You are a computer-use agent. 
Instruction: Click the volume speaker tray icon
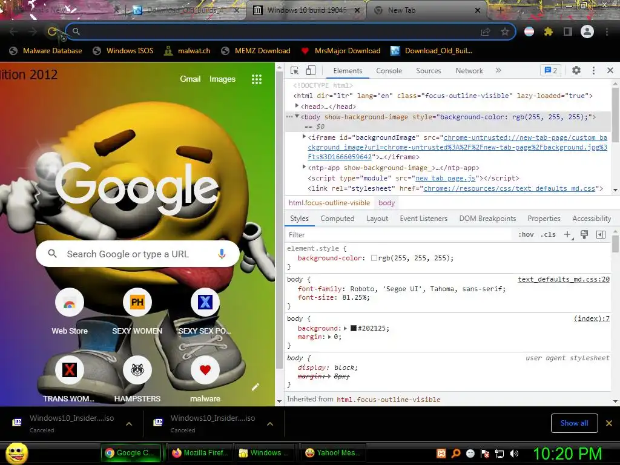click(514, 453)
